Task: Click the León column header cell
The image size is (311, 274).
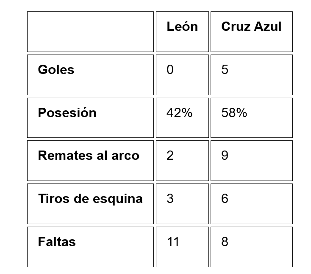Action: 182,32
